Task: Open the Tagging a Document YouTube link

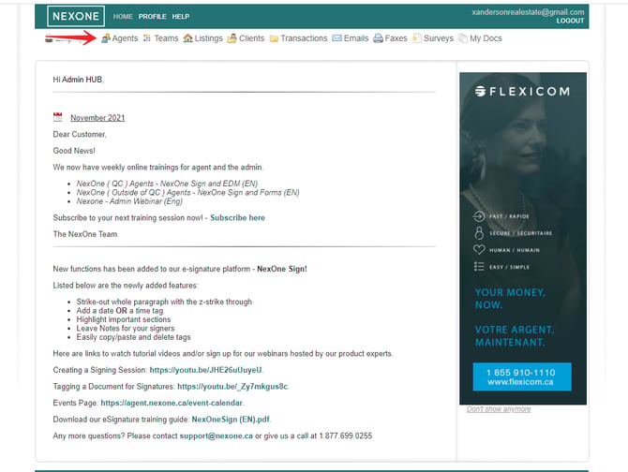Action: pos(232,387)
